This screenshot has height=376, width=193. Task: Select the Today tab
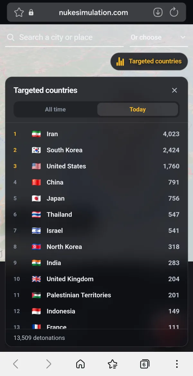tap(138, 109)
